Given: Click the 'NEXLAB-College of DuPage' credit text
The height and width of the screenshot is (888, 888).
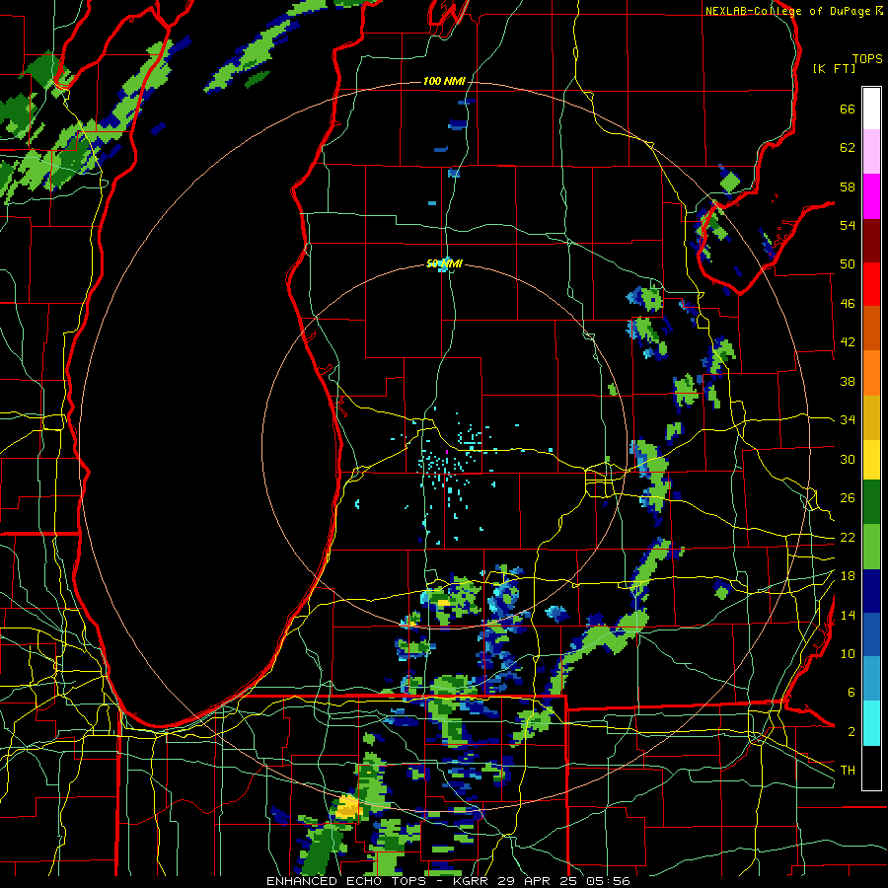Looking at the screenshot, I should pyautogui.click(x=789, y=11).
